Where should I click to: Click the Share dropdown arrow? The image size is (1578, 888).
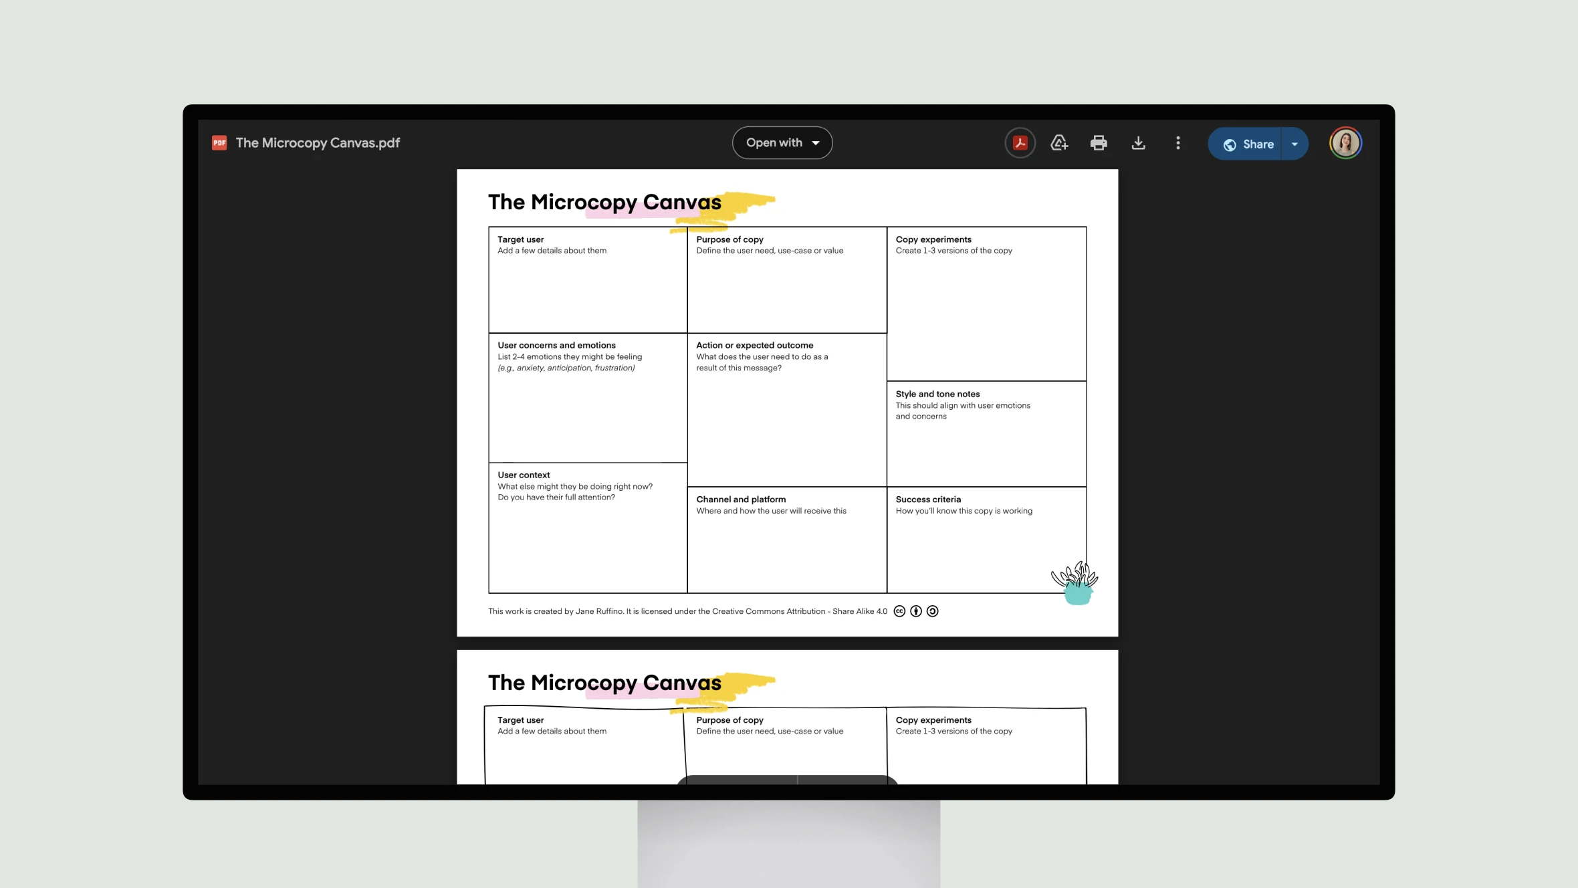[x=1294, y=142]
